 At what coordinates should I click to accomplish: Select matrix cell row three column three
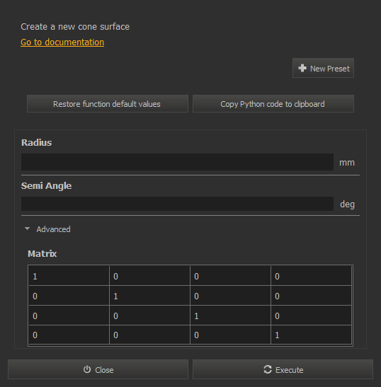pos(231,316)
